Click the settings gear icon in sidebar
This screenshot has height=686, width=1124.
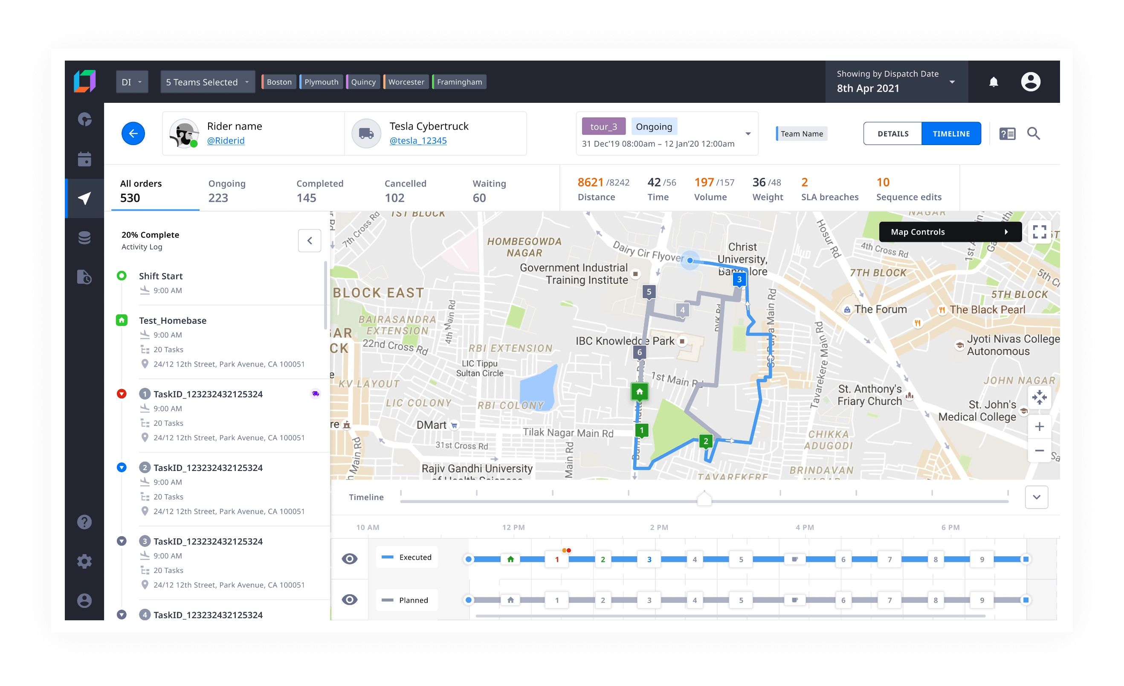click(86, 560)
